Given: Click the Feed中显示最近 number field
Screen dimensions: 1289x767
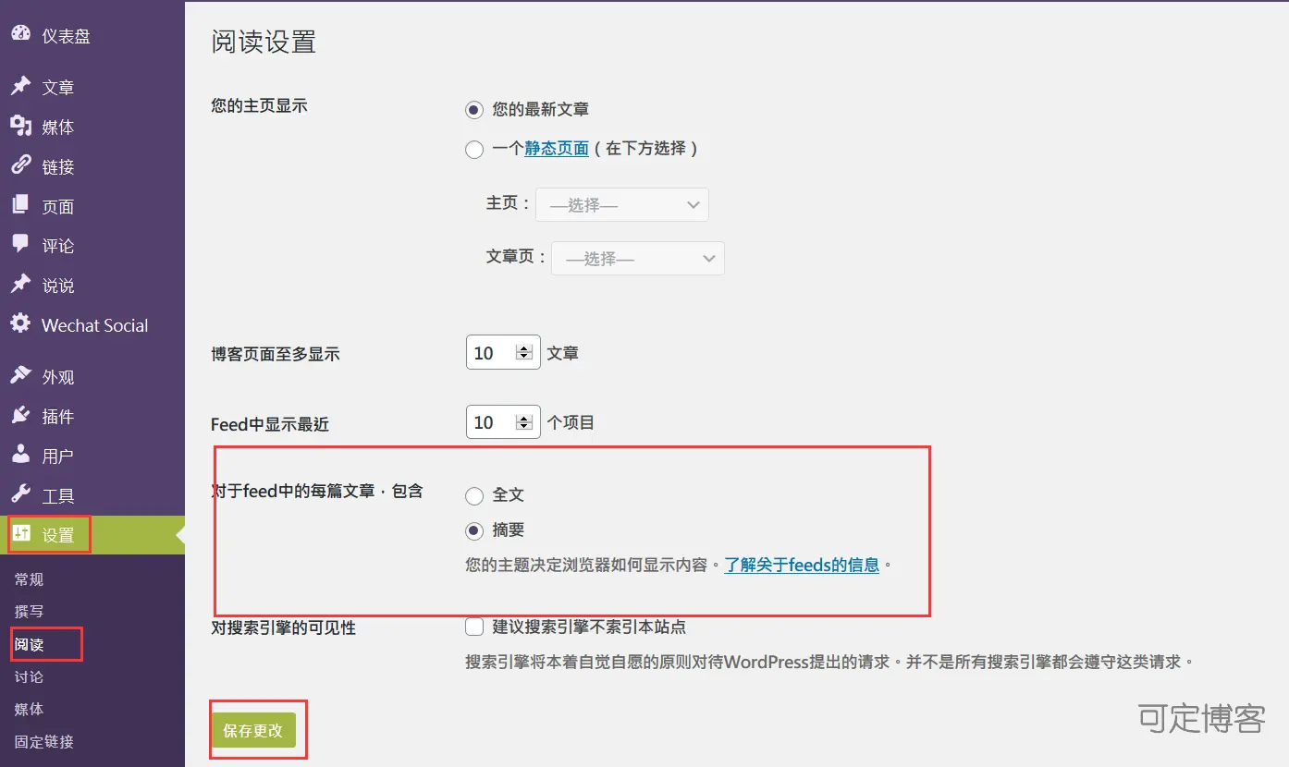Looking at the screenshot, I should click(x=503, y=422).
